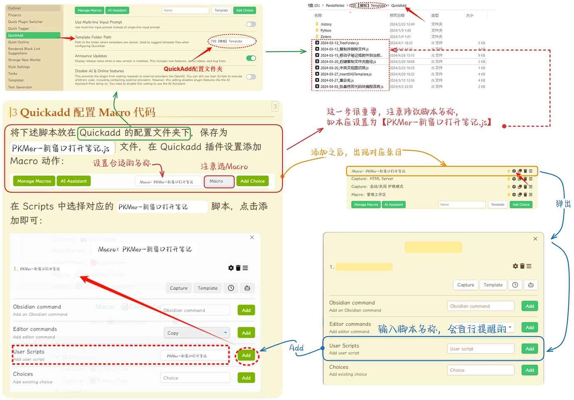574x400 pixels.
Task: Open 2024-03-13_TreeFolder.js in file list
Action: pos(339,43)
